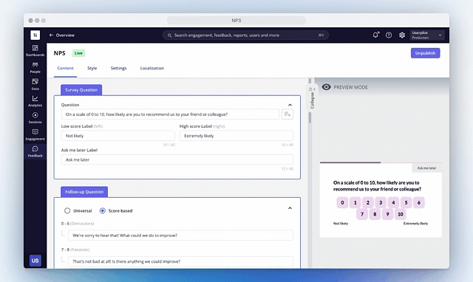
Task: Edit the Detractors follow-up question field
Action: pyautogui.click(x=180, y=235)
